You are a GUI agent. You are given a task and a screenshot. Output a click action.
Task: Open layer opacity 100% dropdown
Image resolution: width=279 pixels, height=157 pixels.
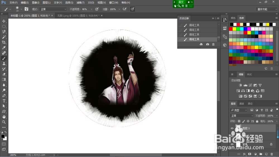pos(277,116)
